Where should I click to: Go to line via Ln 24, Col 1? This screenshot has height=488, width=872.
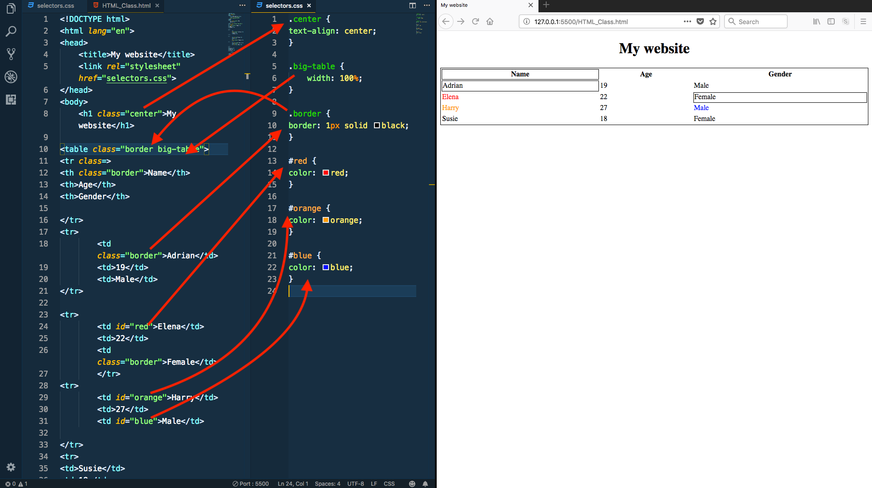click(293, 484)
